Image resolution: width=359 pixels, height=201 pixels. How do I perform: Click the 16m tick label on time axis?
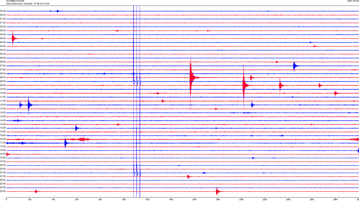click(x=194, y=200)
